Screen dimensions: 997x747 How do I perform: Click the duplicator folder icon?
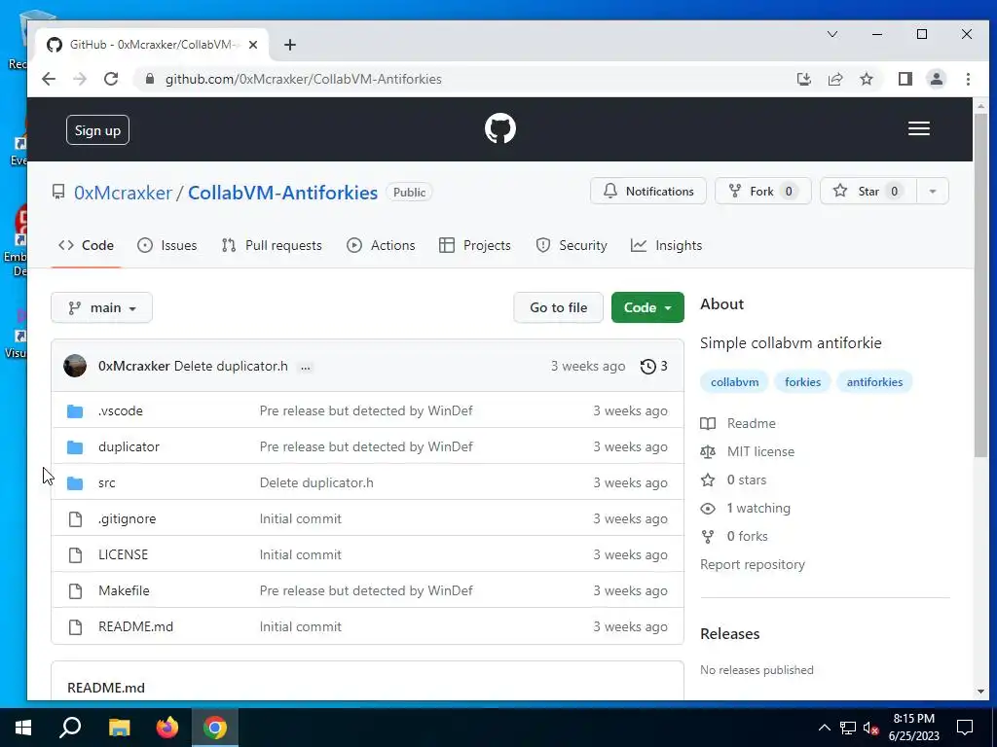click(x=75, y=447)
